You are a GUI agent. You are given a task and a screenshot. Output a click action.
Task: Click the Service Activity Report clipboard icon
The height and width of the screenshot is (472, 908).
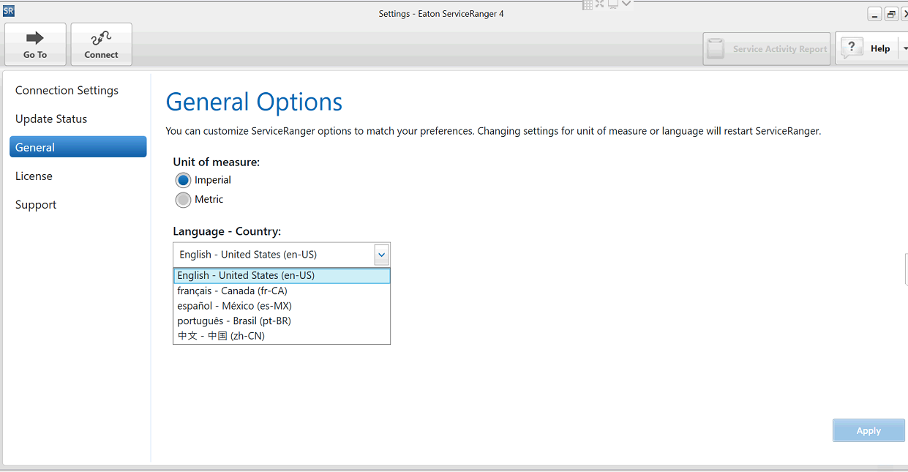[x=716, y=48]
